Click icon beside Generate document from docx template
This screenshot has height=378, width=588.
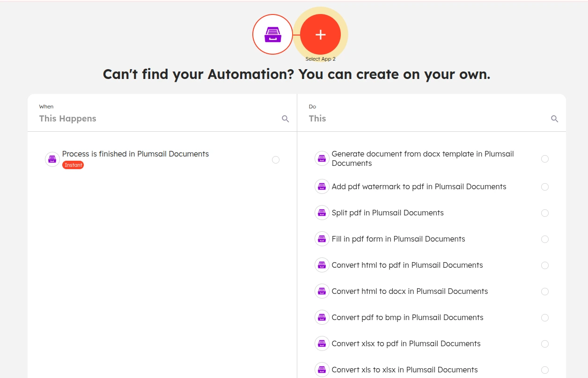tap(322, 159)
